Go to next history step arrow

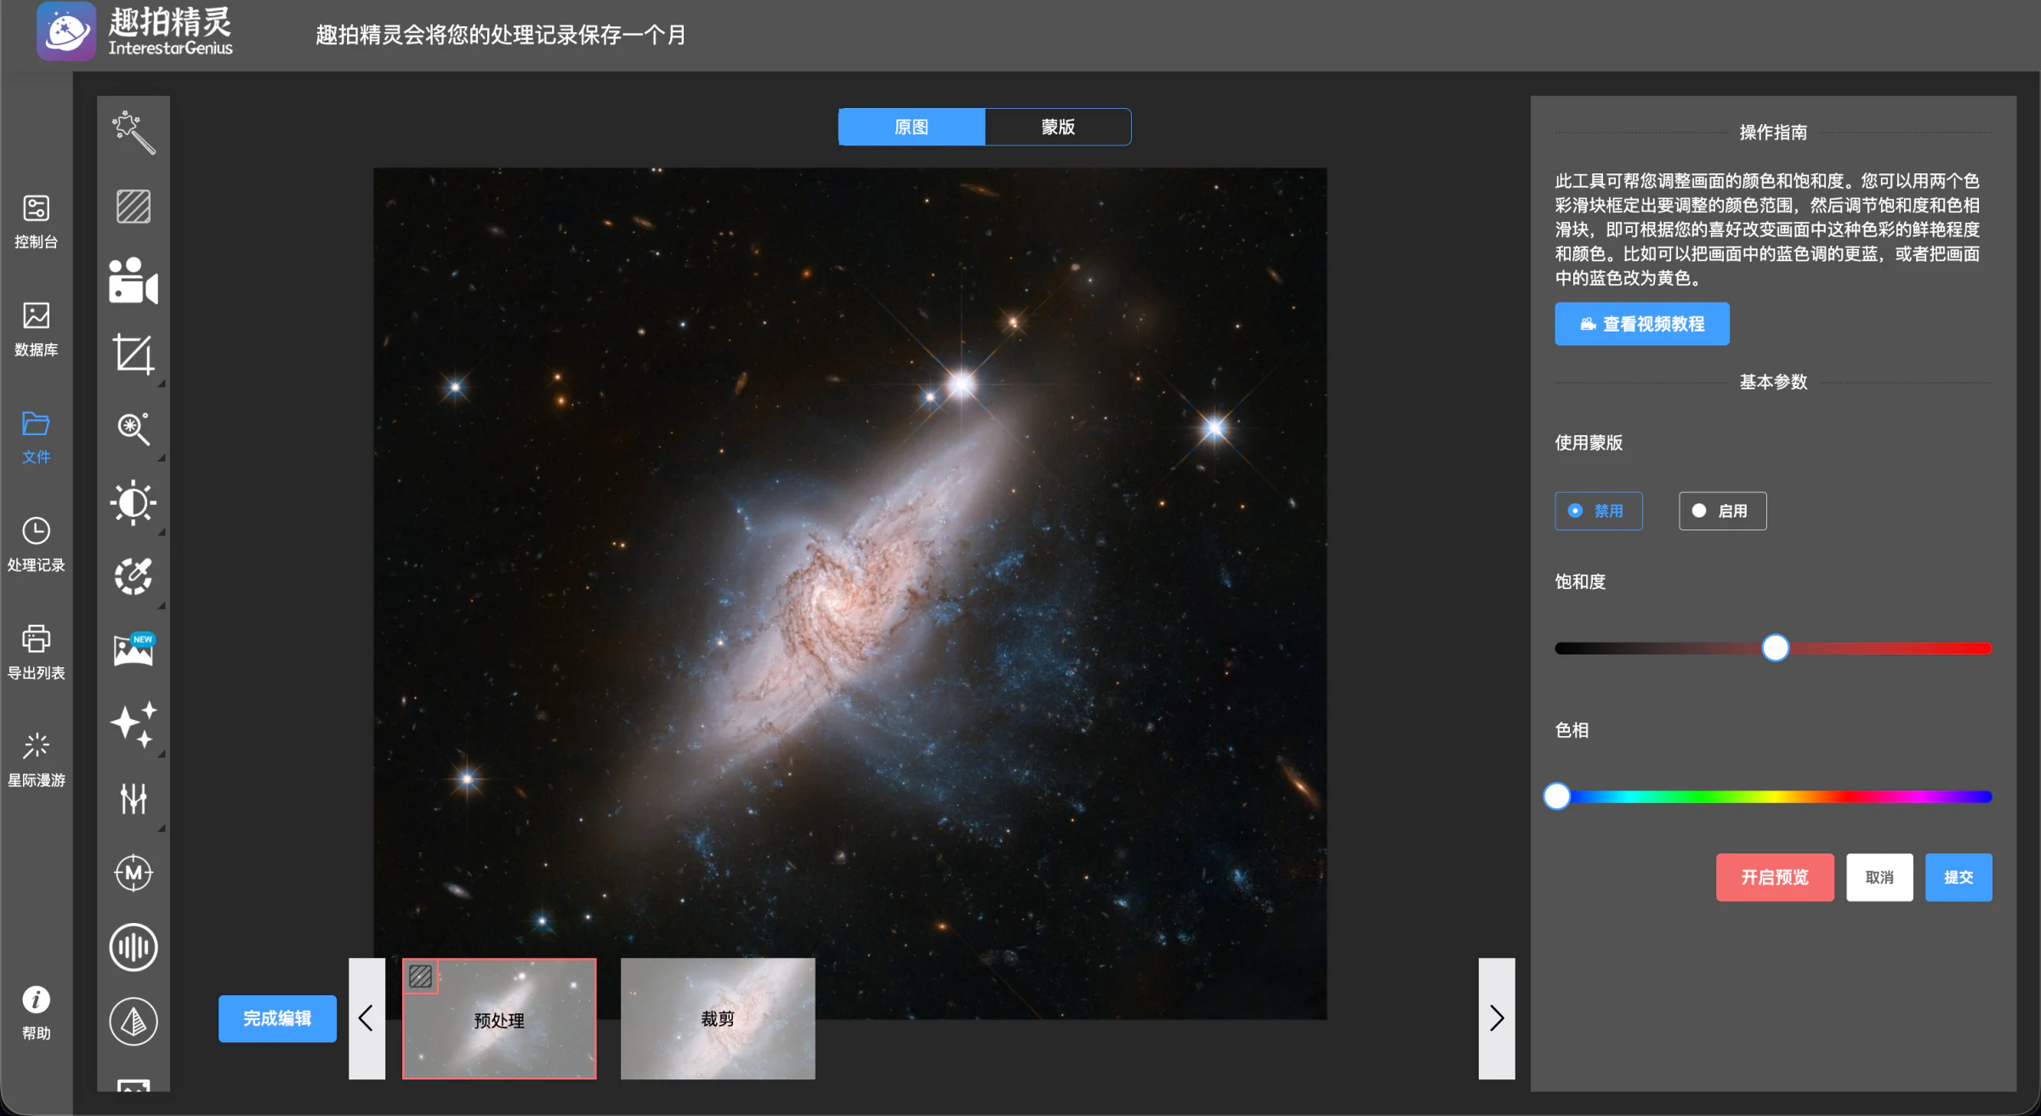click(x=1497, y=1018)
